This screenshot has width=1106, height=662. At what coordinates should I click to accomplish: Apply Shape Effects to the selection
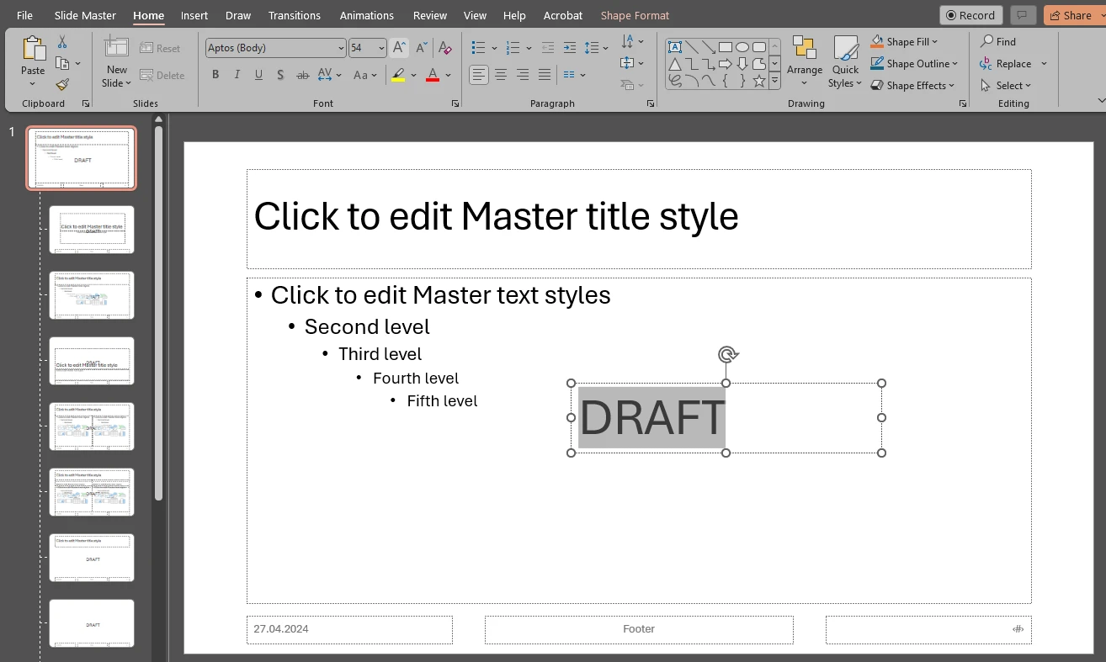tap(915, 85)
